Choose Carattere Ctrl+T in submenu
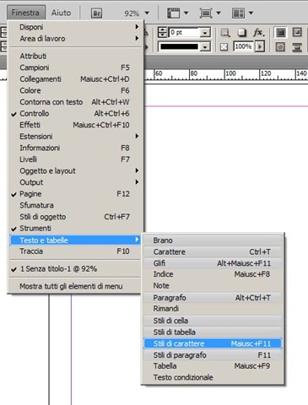This screenshot has height=405, width=308. pos(213,252)
